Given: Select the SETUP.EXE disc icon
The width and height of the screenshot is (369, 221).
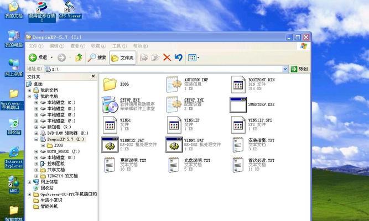Looking at the screenshot, I should point(110,104).
